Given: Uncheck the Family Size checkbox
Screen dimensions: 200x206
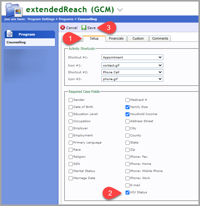Looking at the screenshot, I should pyautogui.click(x=127, y=107).
